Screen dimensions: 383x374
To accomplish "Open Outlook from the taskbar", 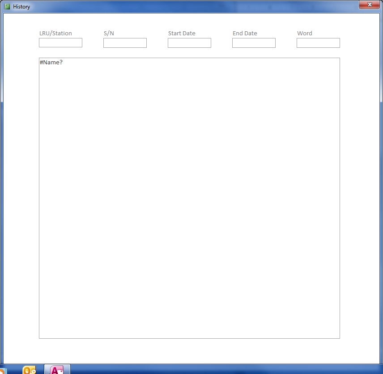I will click(29, 370).
